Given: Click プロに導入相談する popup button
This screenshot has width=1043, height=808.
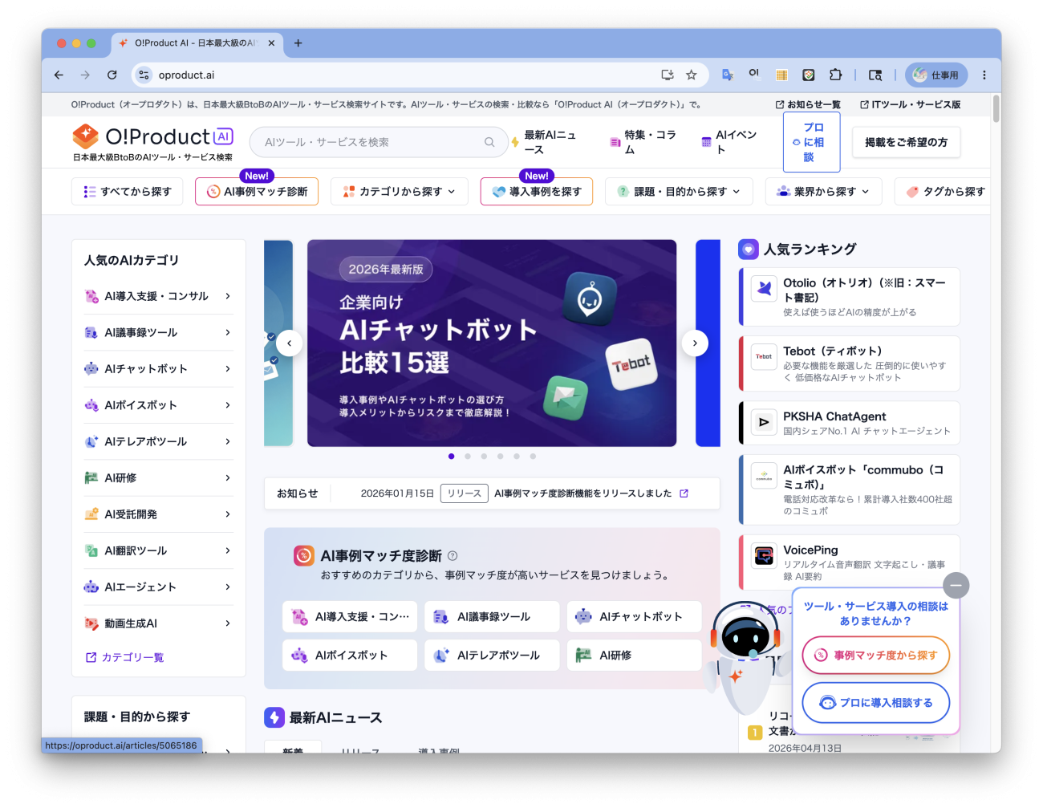Looking at the screenshot, I should [x=876, y=703].
